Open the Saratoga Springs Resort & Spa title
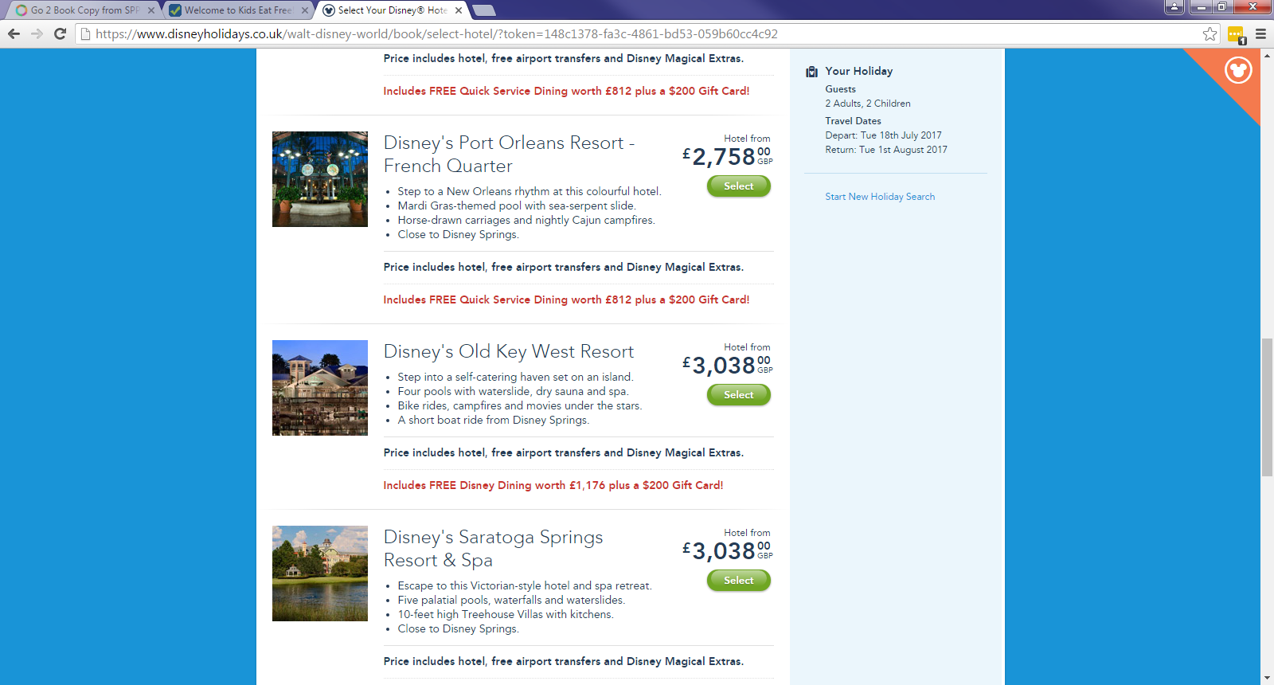1274x685 pixels. point(494,549)
